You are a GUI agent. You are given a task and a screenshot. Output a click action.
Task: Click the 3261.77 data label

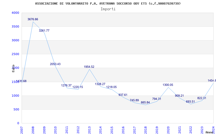(44, 31)
